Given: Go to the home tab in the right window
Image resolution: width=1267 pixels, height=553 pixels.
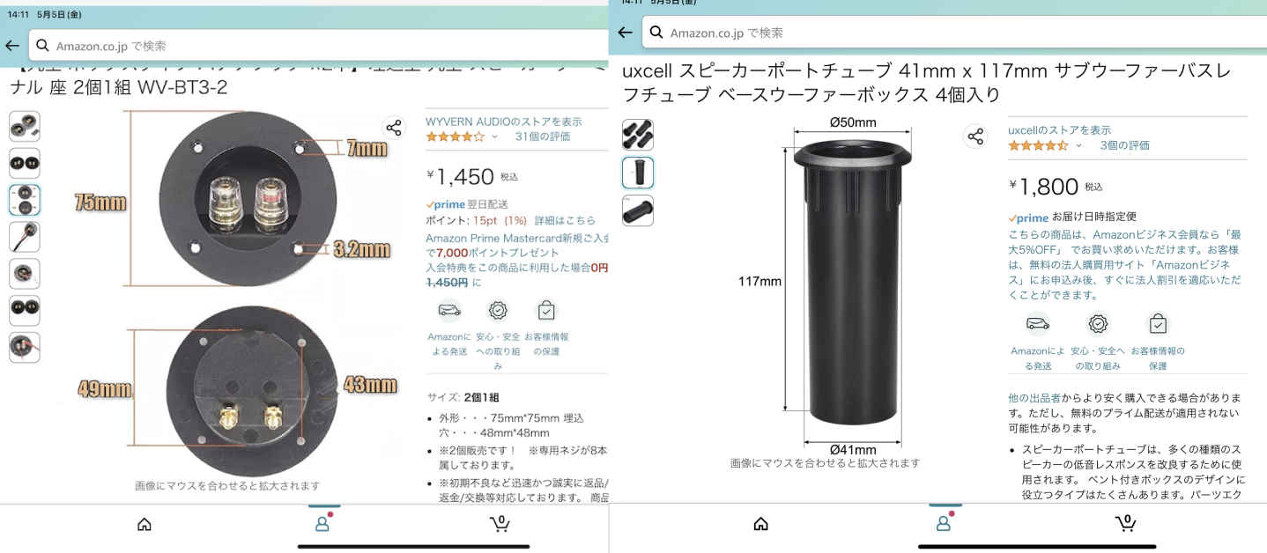Looking at the screenshot, I should coord(761,524).
